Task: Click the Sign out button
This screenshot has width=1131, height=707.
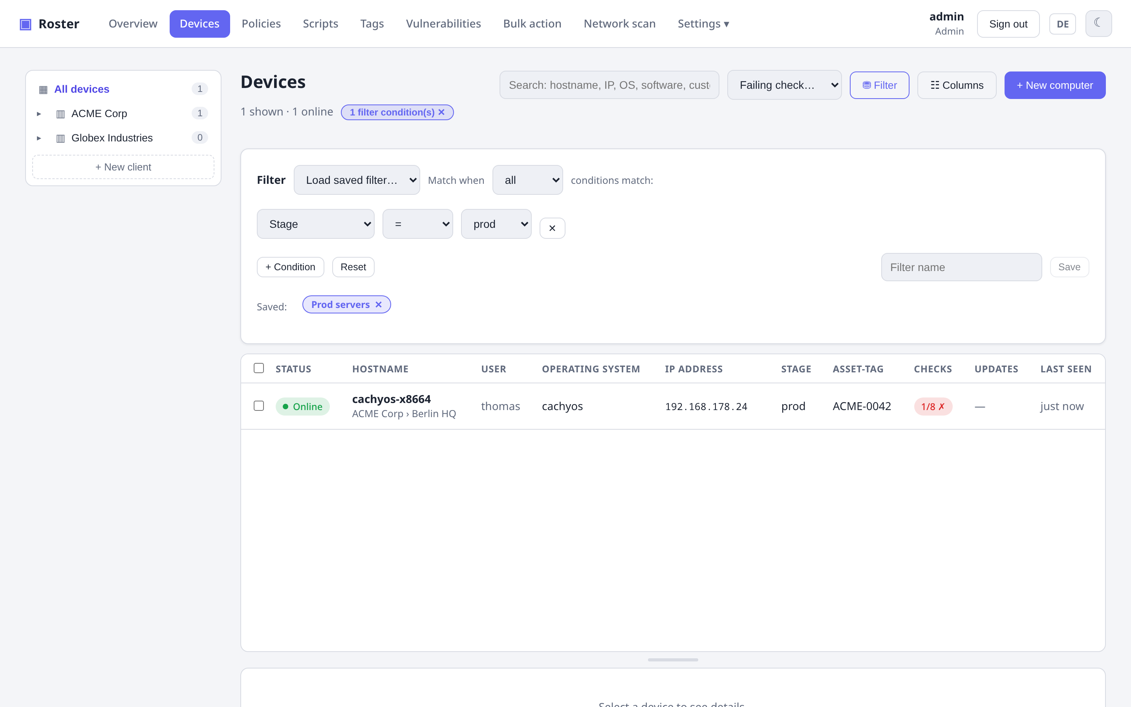Action: pos(1008,24)
